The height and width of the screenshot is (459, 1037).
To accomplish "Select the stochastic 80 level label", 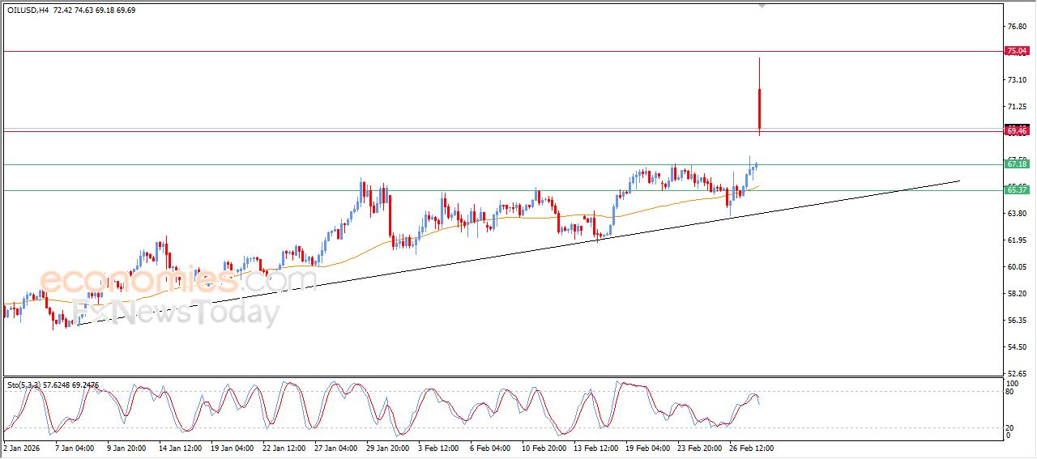I will (x=1009, y=393).
